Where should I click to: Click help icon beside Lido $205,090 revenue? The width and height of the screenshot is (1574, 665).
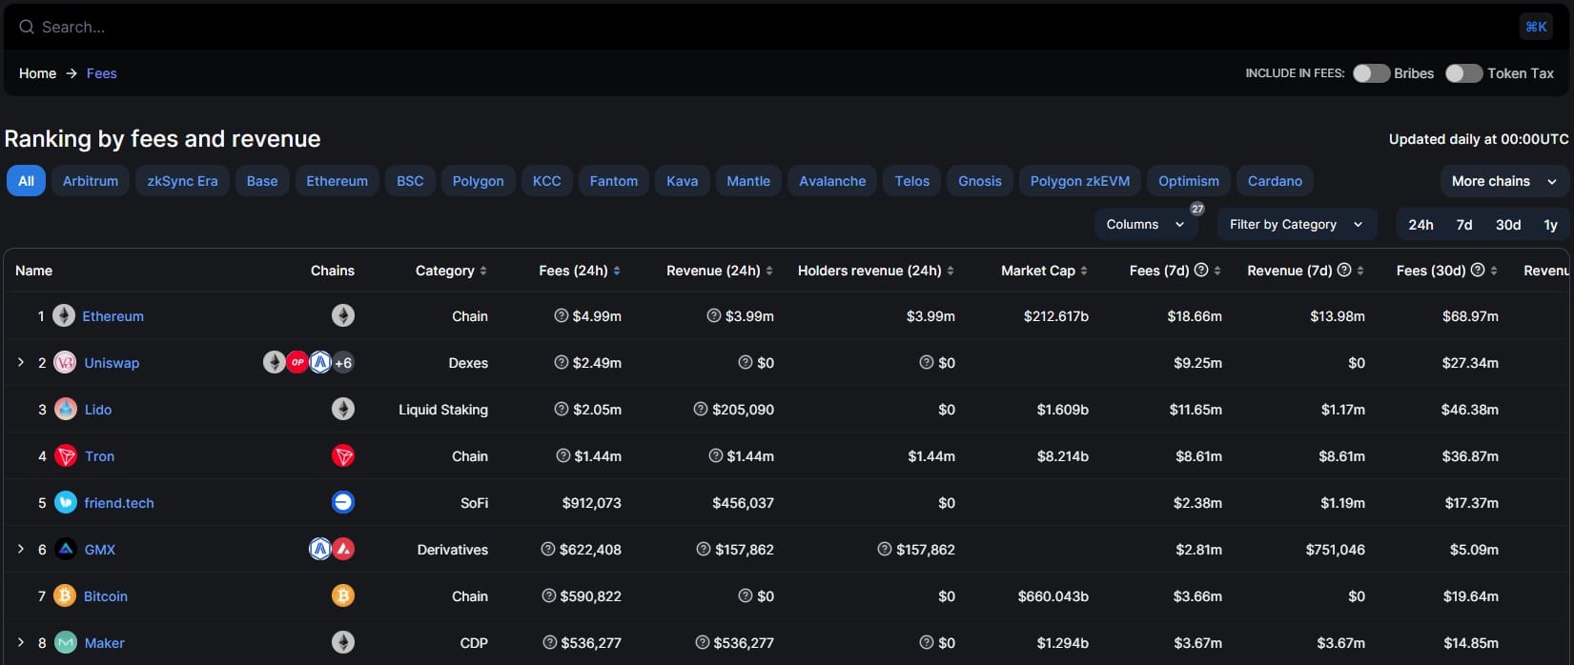pyautogui.click(x=702, y=409)
